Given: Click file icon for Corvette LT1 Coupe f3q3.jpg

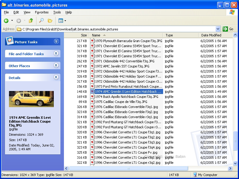Looking at the screenshot, I should (92, 142).
